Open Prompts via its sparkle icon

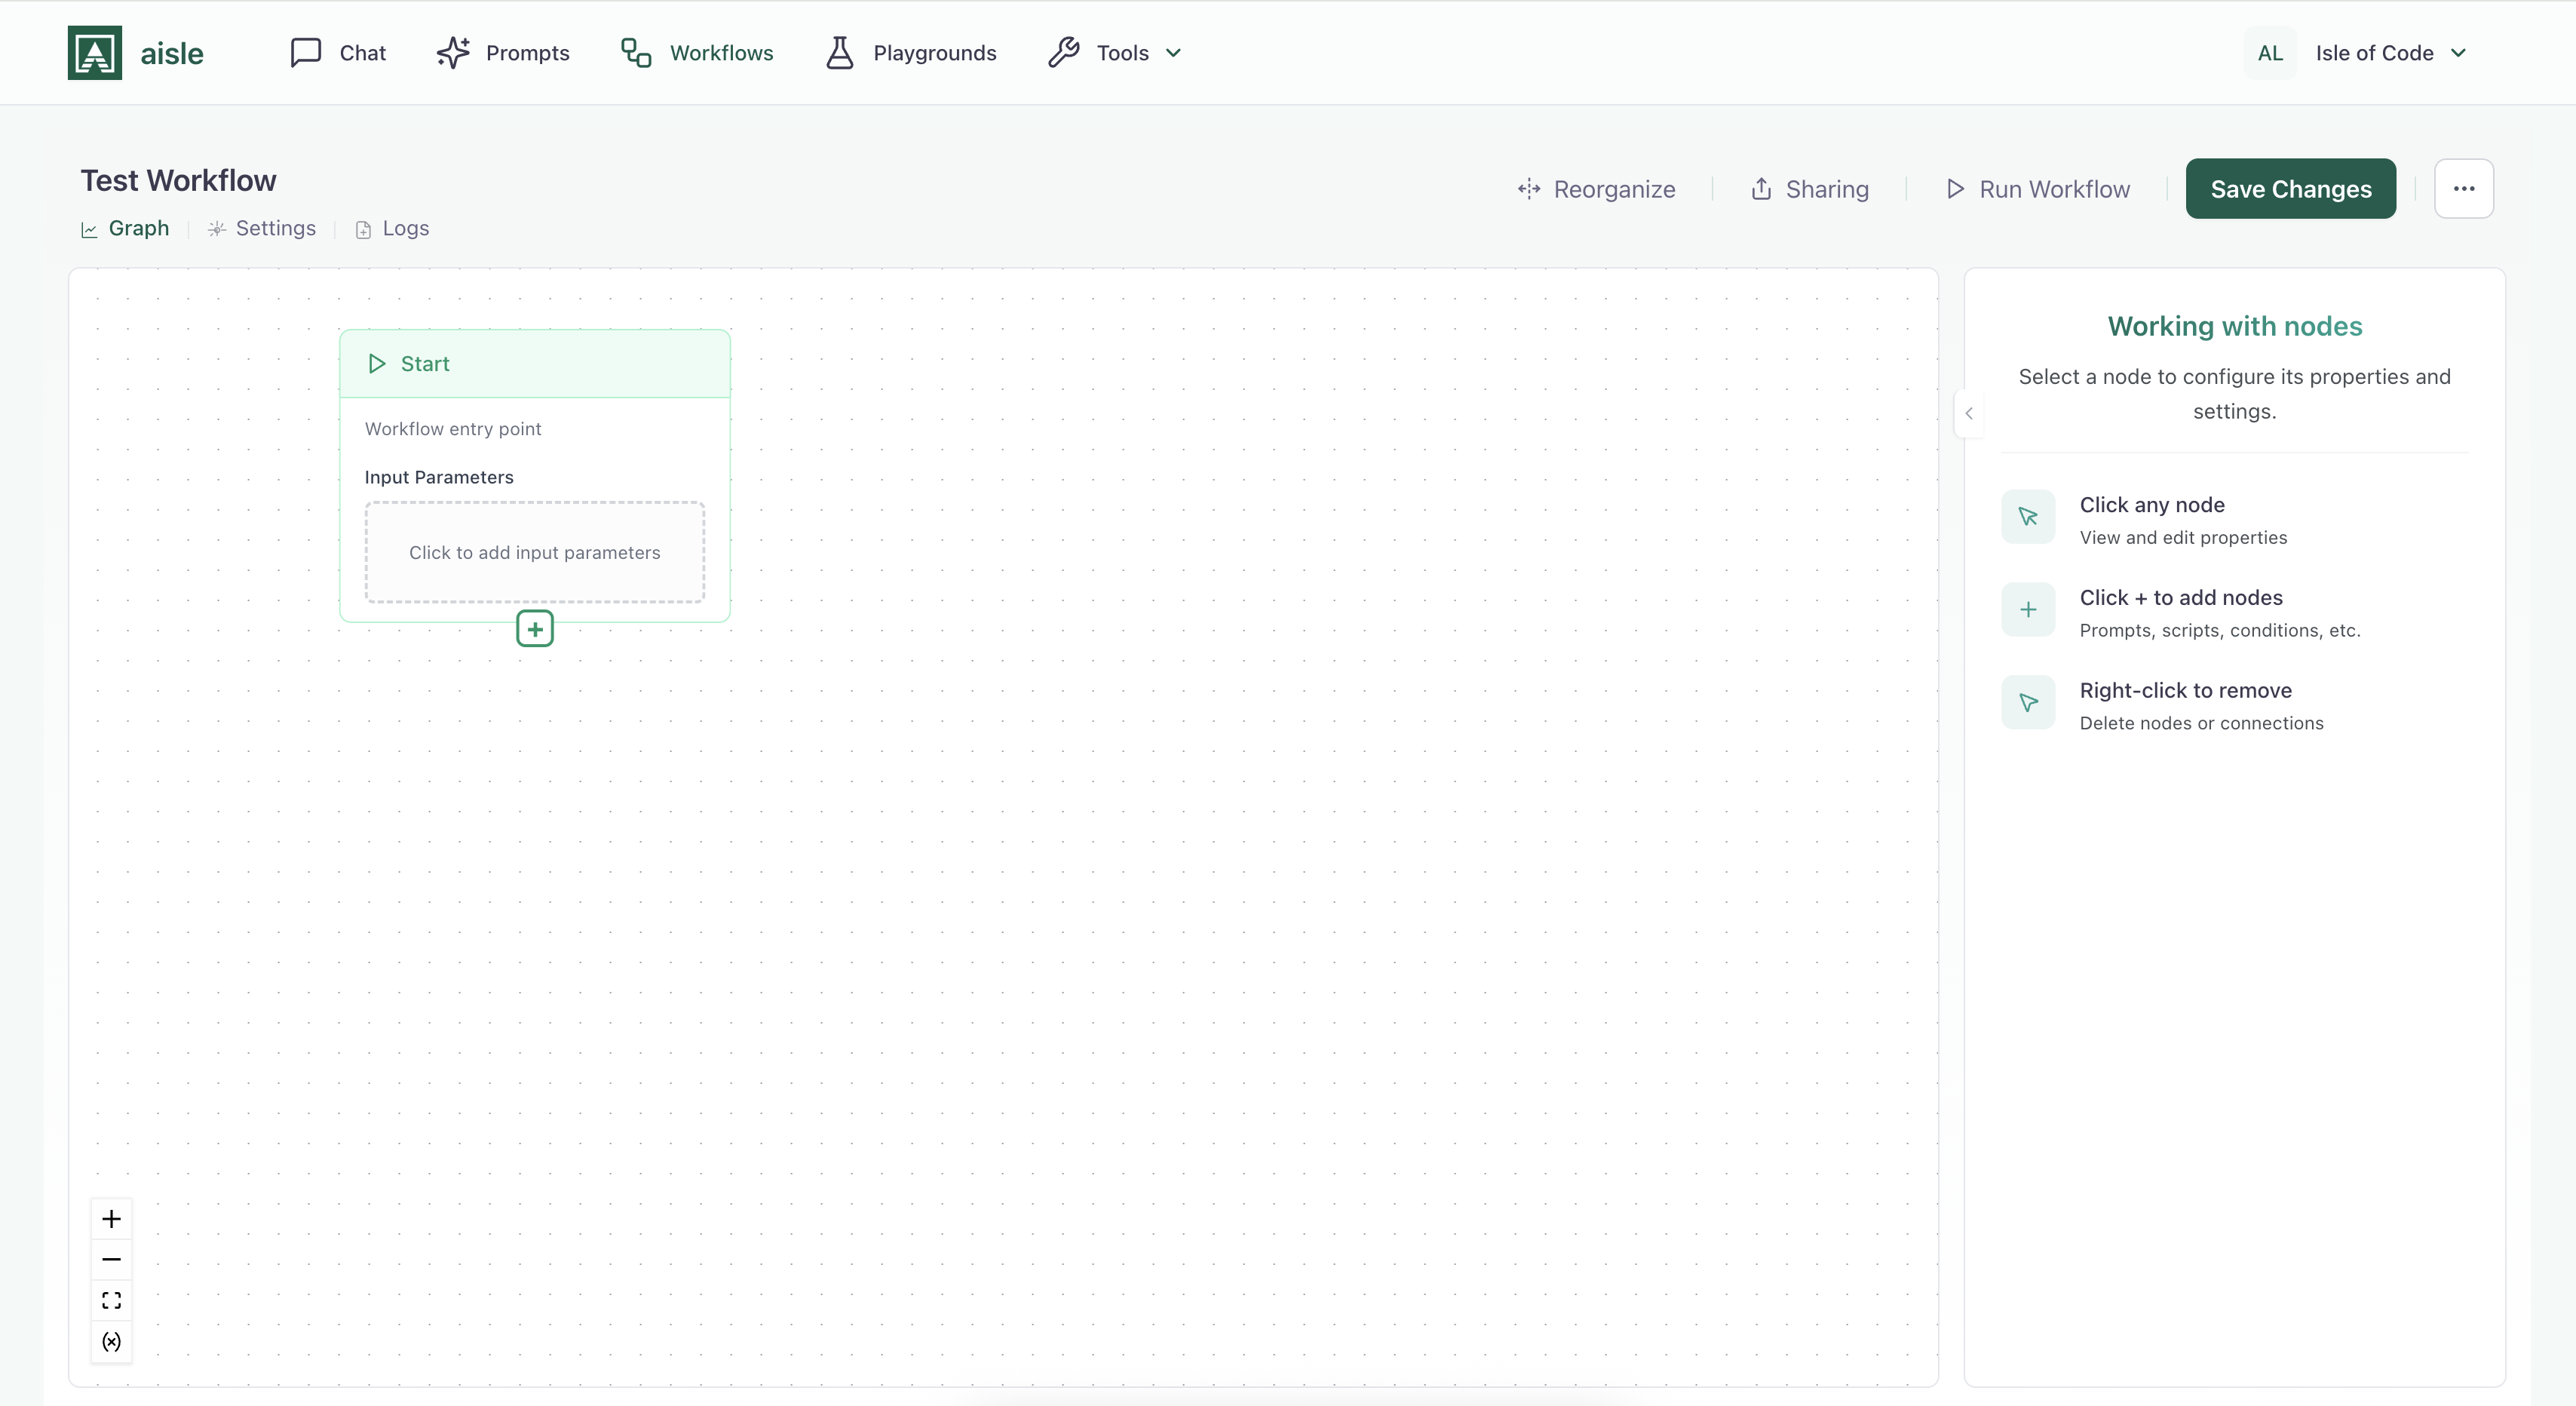pos(453,52)
